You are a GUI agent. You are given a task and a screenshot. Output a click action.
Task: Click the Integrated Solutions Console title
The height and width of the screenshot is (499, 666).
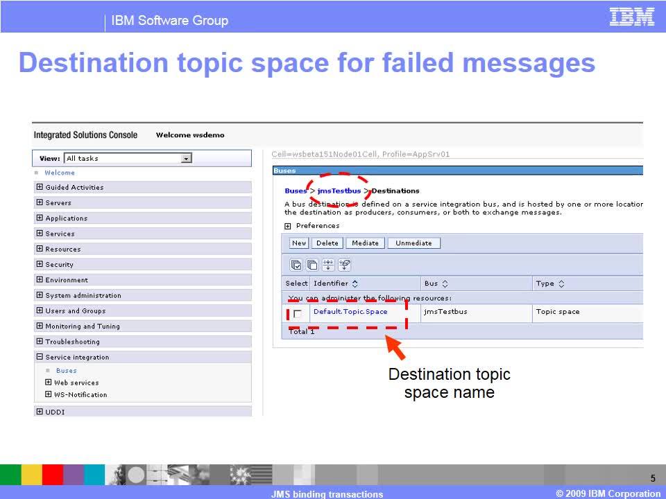(85, 135)
